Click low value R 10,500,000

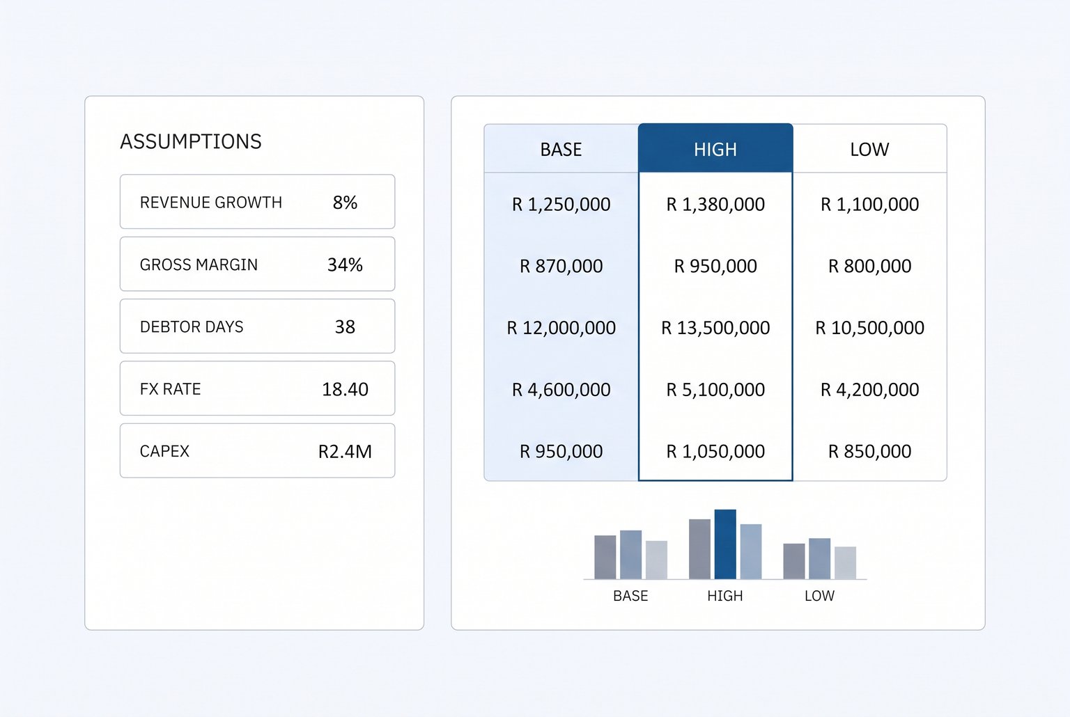[869, 328]
